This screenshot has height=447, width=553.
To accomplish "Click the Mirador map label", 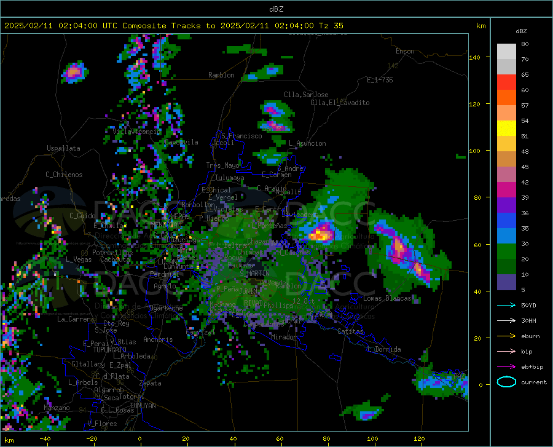I will (x=283, y=337).
